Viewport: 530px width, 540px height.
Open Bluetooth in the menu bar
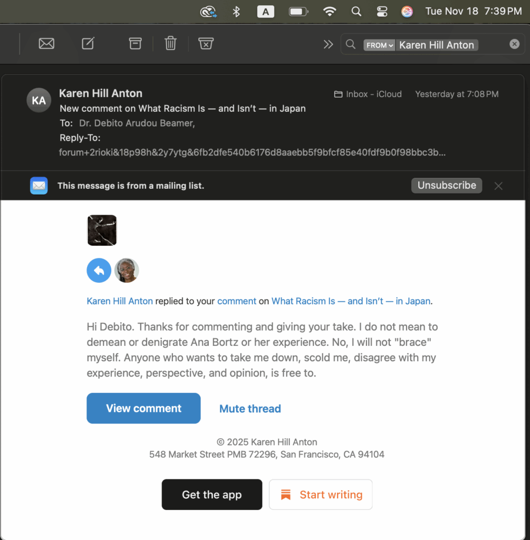point(236,12)
